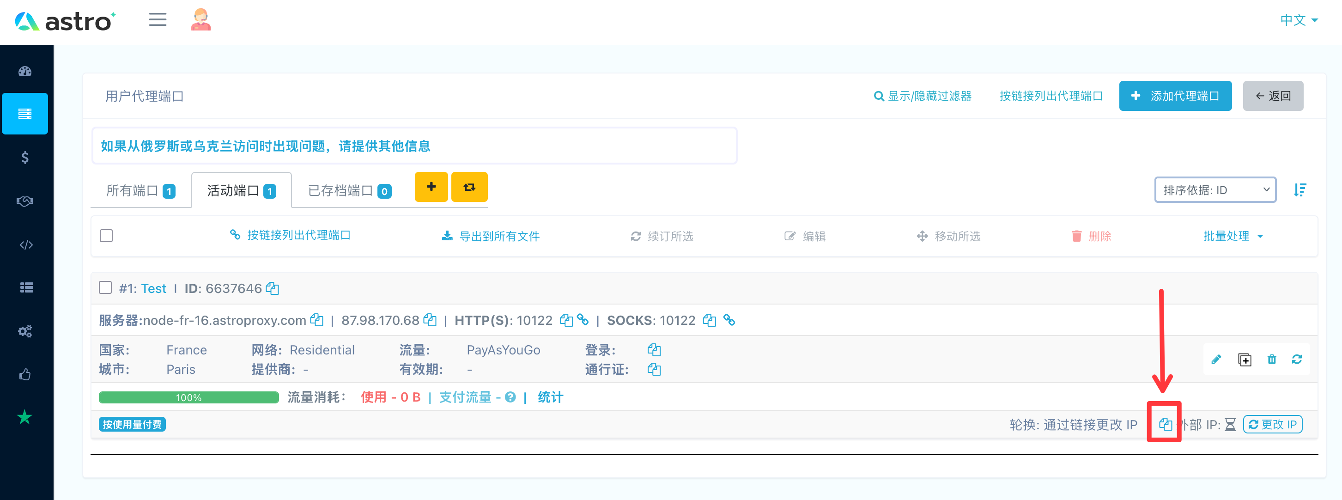The width and height of the screenshot is (1342, 500).
Task: Copy the port ID 6637646
Action: (x=273, y=288)
